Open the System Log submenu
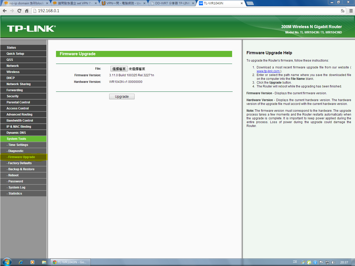The image size is (355, 266). click(23, 187)
